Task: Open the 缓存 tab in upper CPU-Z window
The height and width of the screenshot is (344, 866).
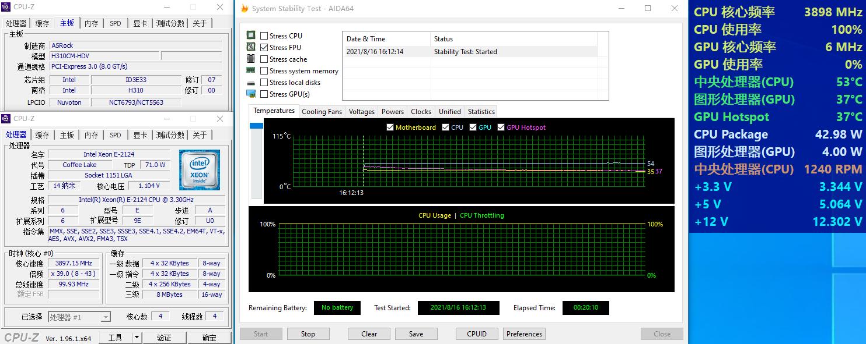Action: (x=42, y=23)
